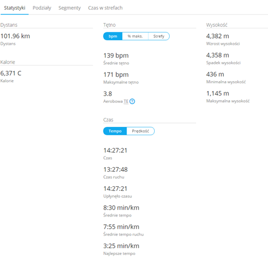The image size is (268, 260).
Task: Click the 101.96 km distance value
Action: pyautogui.click(x=15, y=36)
